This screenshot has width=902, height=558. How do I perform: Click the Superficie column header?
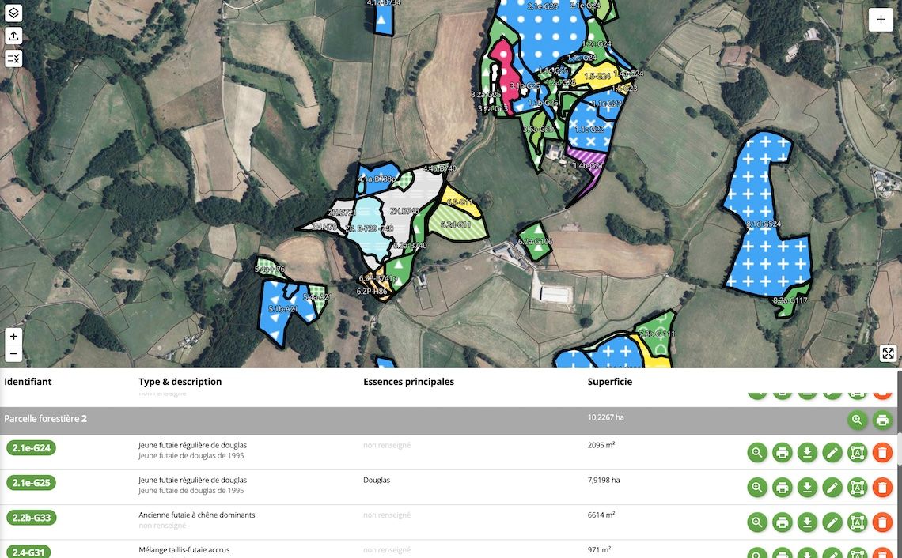pos(609,382)
